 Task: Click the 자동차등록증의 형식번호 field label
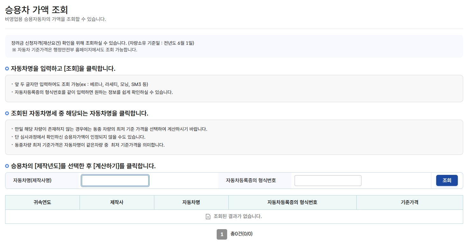(x=251, y=180)
